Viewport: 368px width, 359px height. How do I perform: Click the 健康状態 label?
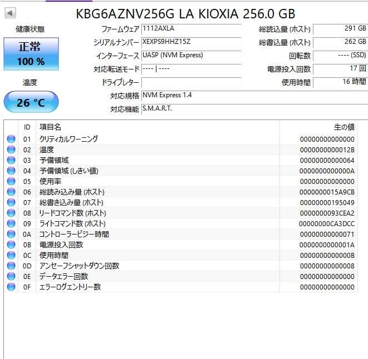30,29
